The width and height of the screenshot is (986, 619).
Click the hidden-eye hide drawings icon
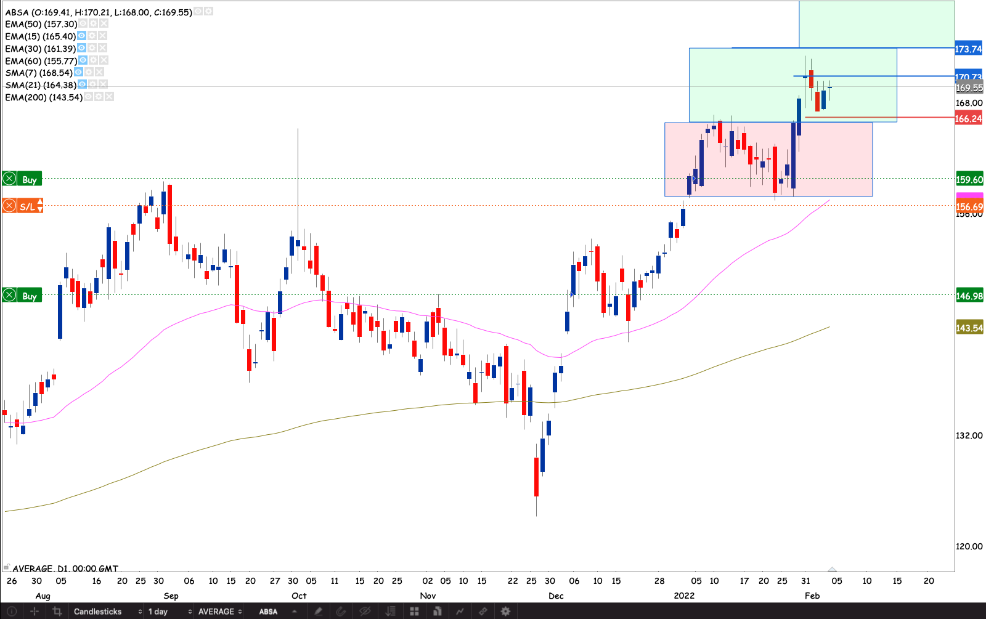tap(365, 612)
